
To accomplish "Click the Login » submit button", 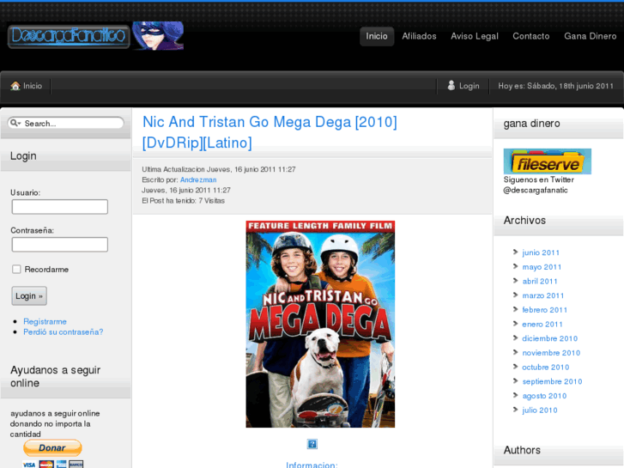I will point(29,296).
